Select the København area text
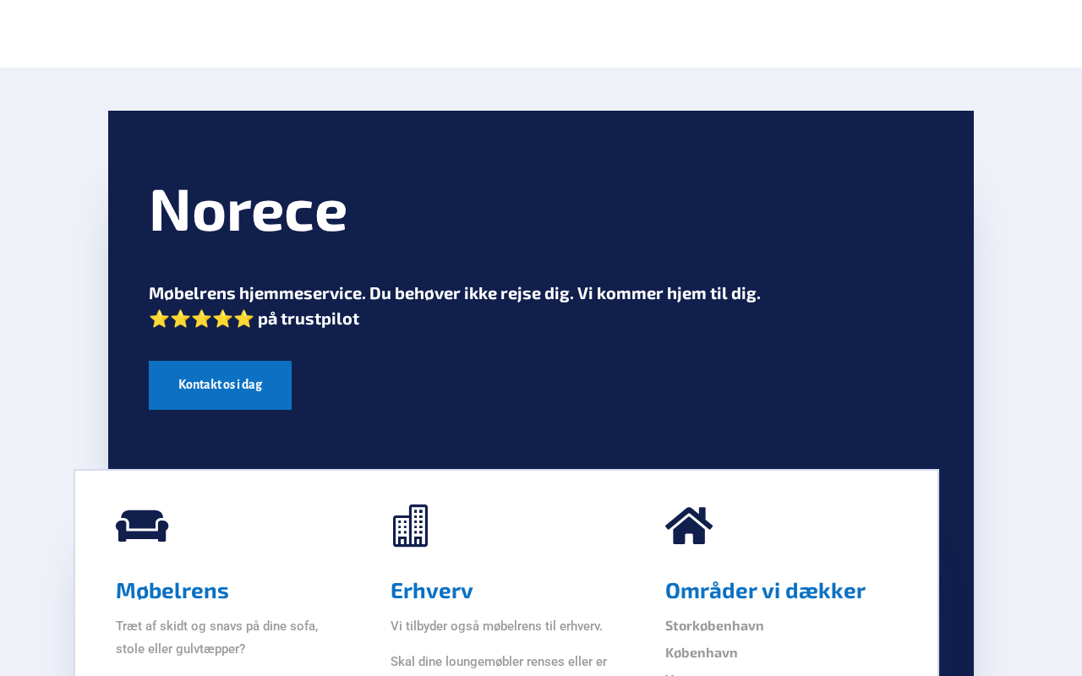 (702, 653)
